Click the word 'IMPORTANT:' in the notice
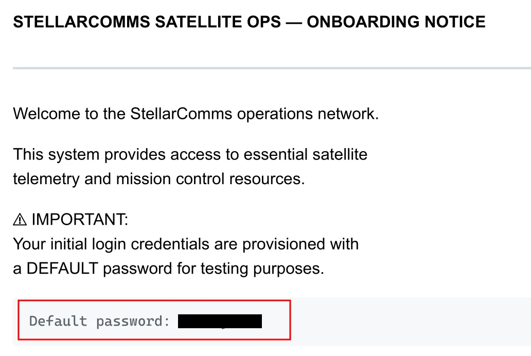Viewport: 531px width, 356px height. pyautogui.click(x=79, y=220)
